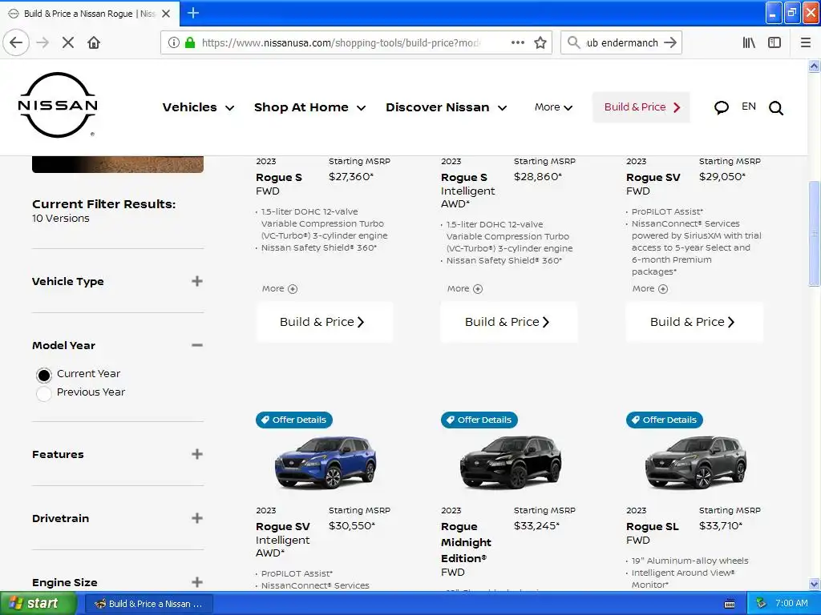The image size is (821, 615).
Task: Stop loading the page
Action: (68, 42)
